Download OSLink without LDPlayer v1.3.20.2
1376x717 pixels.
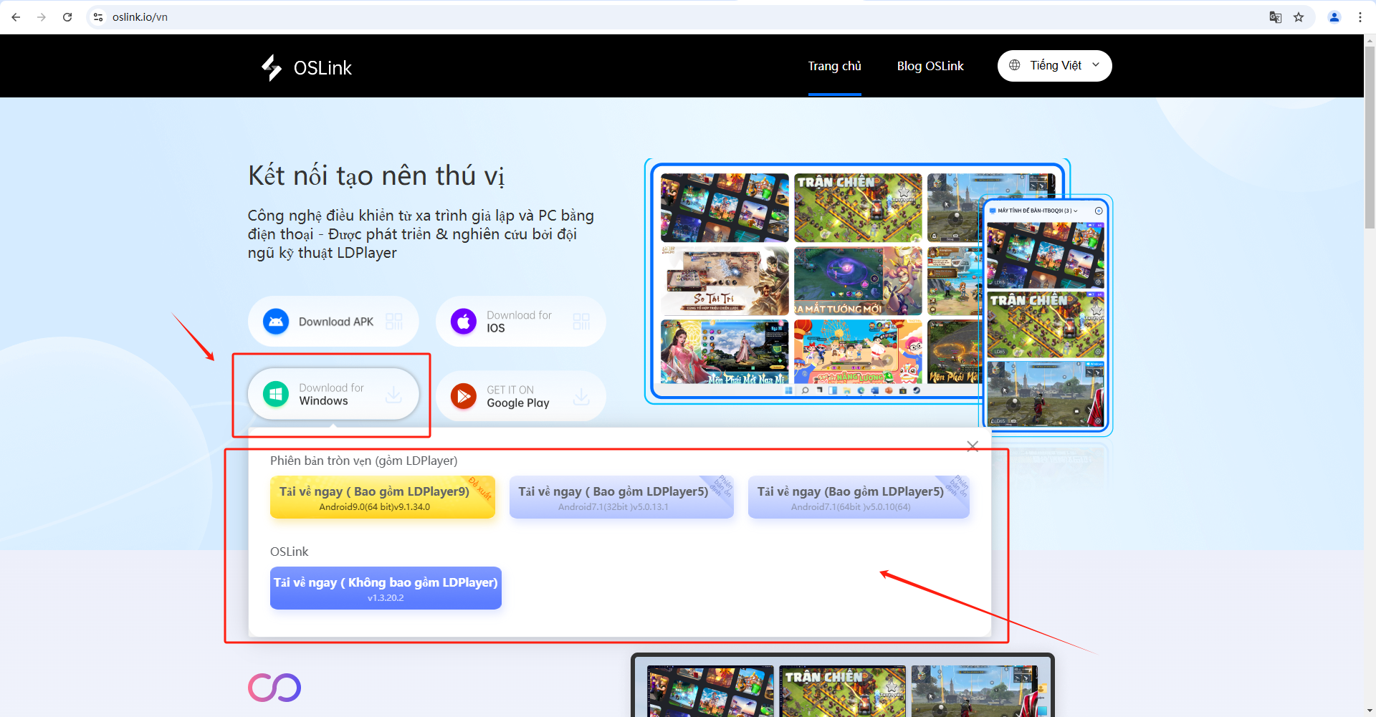click(x=386, y=588)
